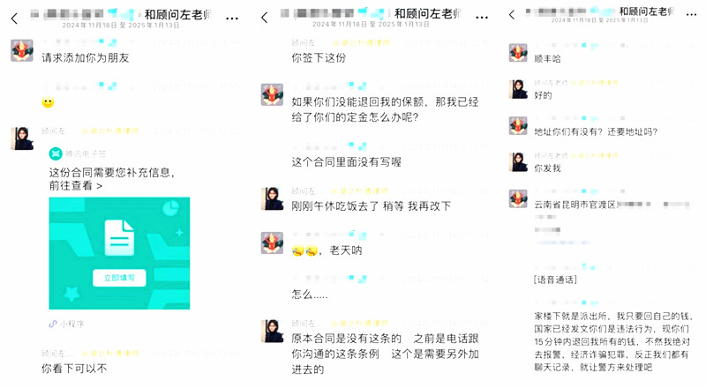Tap the smiley emoji message
Screen dimensions: 706x388
click(48, 102)
